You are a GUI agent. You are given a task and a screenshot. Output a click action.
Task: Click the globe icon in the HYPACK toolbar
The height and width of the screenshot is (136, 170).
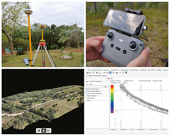point(88,73)
